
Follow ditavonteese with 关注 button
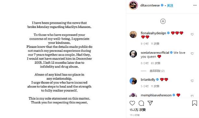(170, 5)
